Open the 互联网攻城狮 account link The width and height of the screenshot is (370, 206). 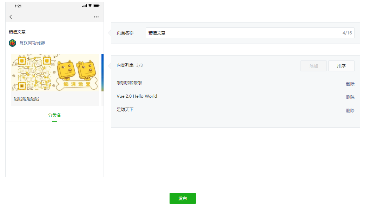(32, 43)
